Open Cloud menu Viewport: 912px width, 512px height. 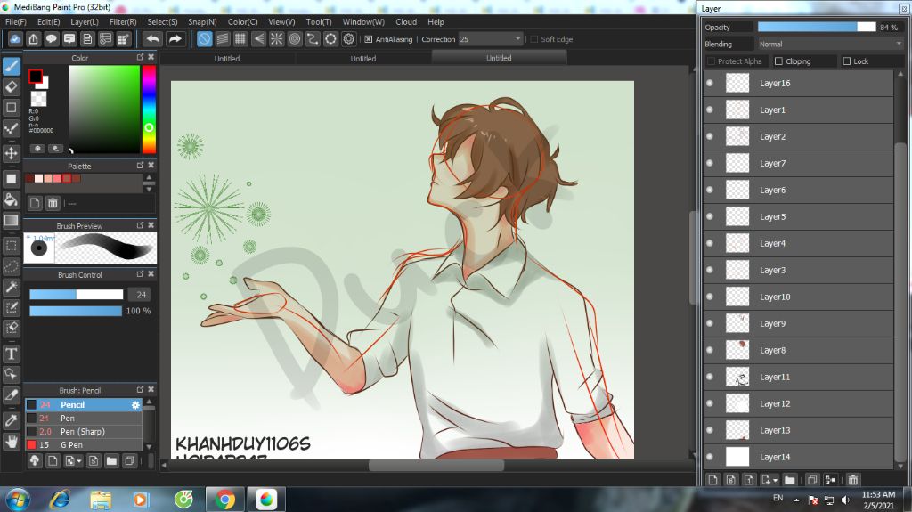tap(406, 21)
